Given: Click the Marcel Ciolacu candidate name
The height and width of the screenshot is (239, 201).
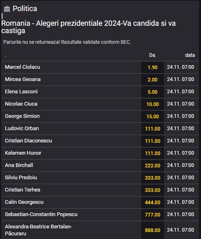Looking at the screenshot, I should pyautogui.click(x=22, y=67).
